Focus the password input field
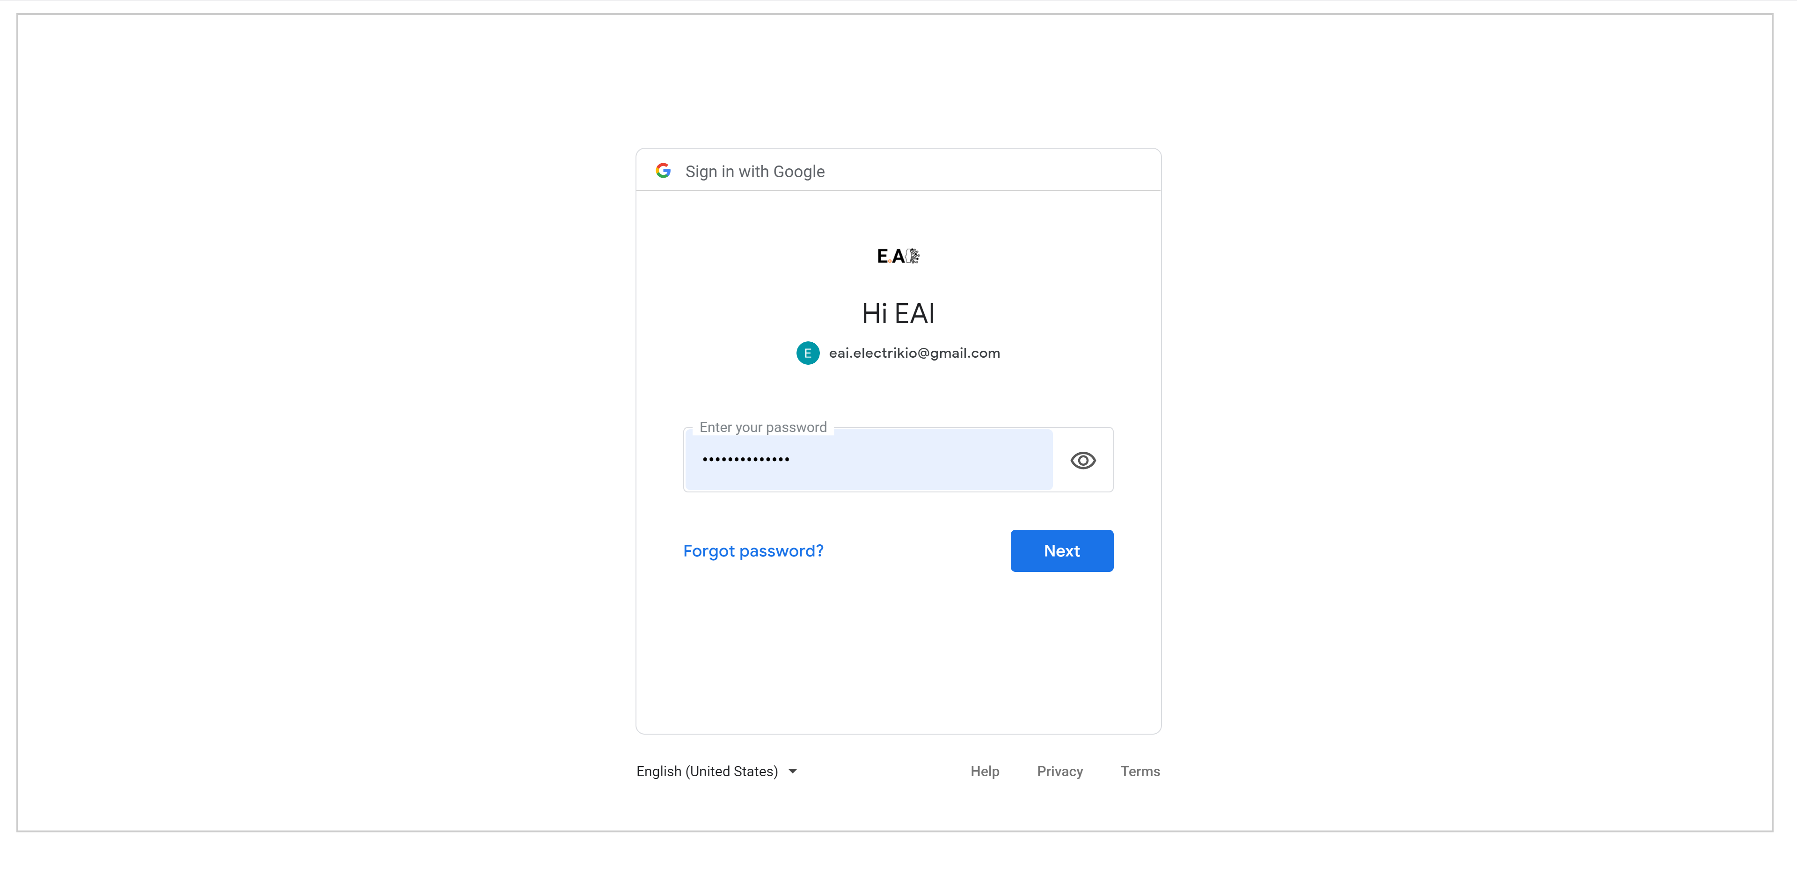The height and width of the screenshot is (881, 1797). coord(869,460)
